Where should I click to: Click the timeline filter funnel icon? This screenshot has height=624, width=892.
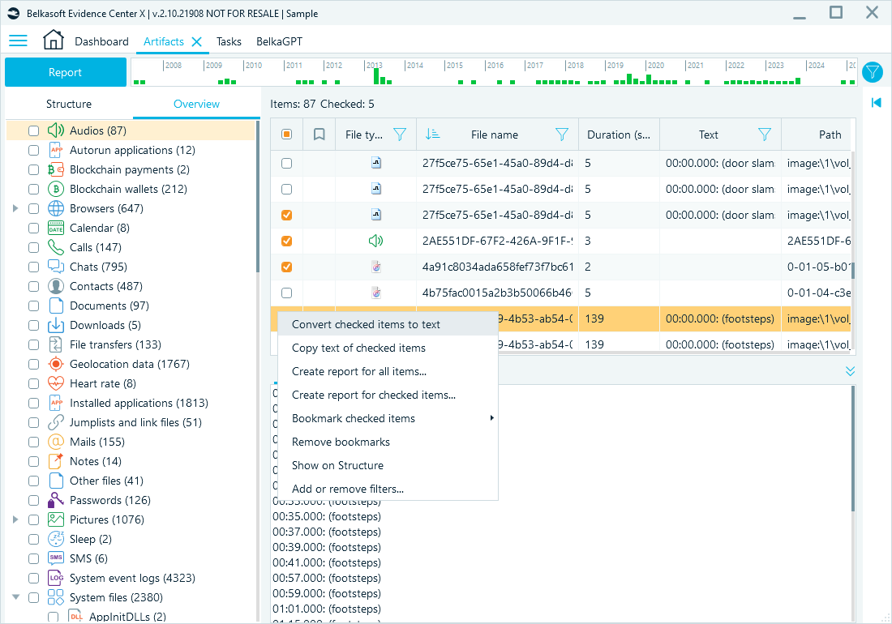872,72
